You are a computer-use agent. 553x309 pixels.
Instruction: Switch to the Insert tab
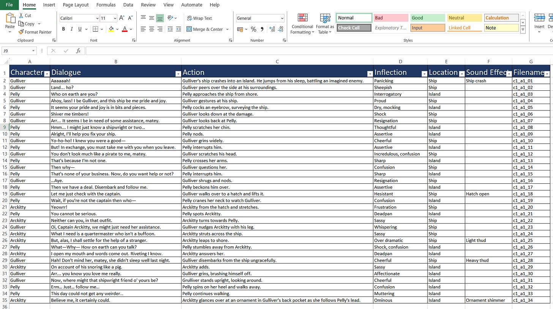49,5
